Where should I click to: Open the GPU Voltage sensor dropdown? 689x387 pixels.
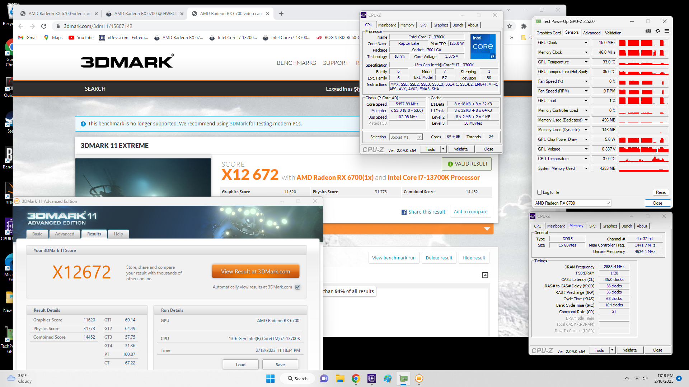(x=586, y=149)
